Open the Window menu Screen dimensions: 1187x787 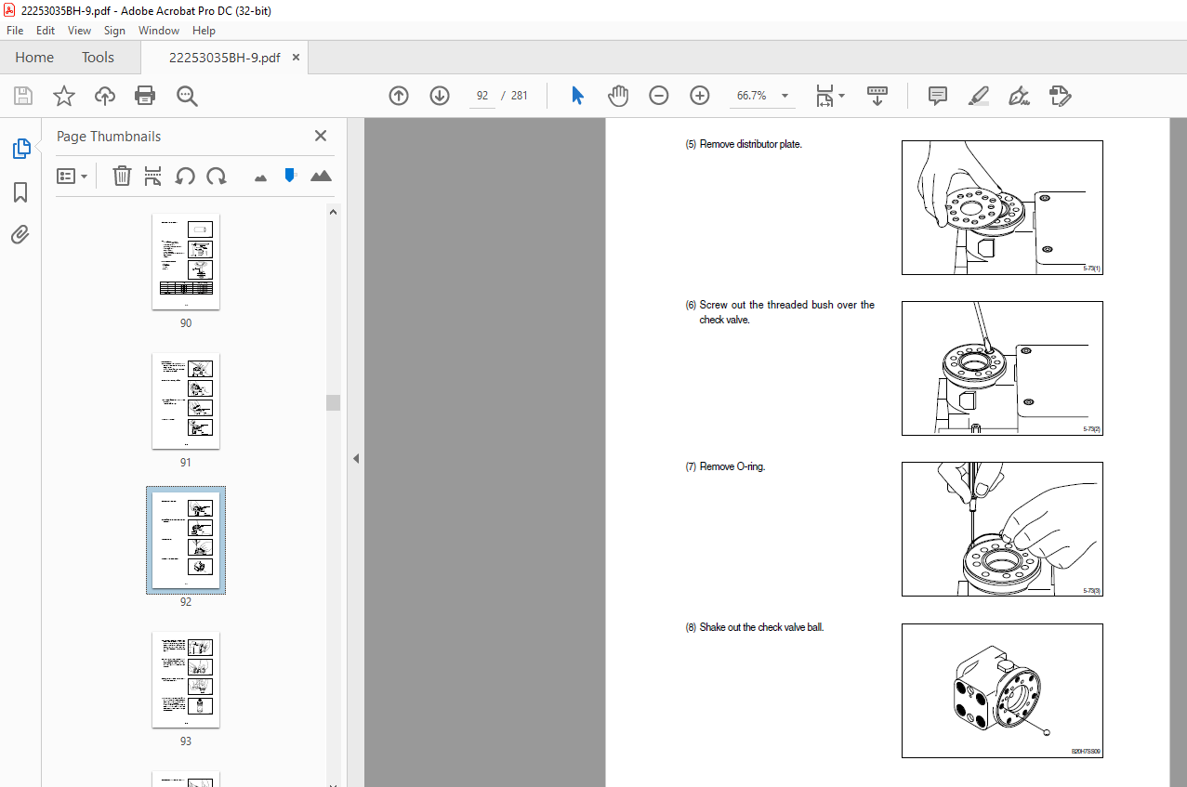[159, 31]
